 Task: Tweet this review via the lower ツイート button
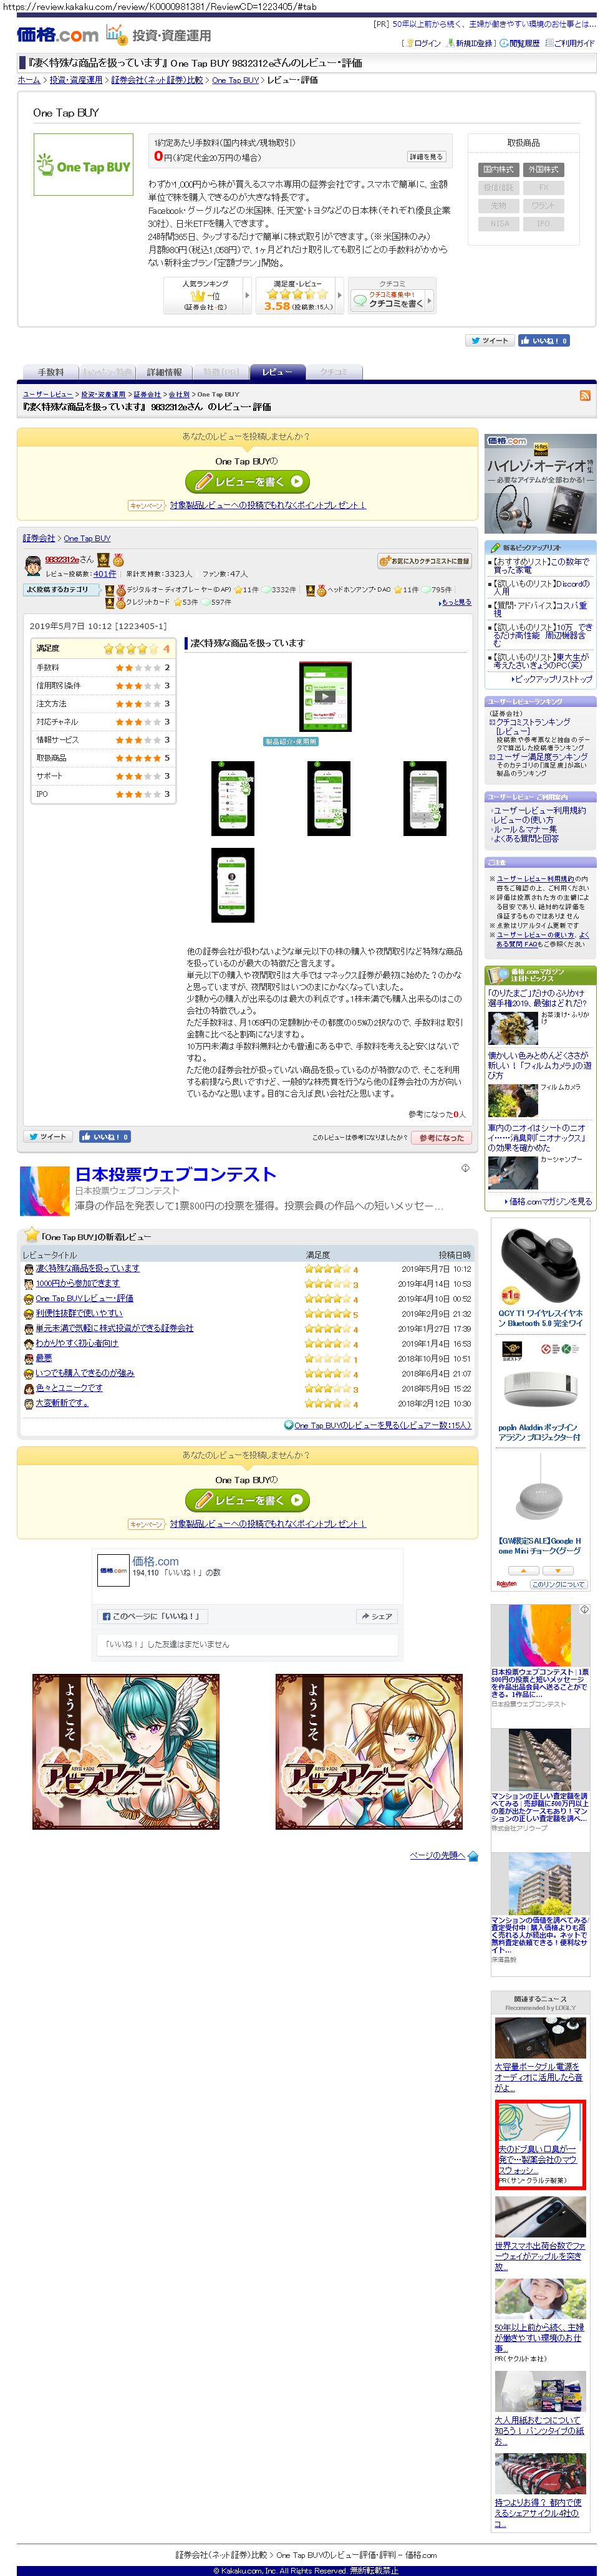pos(48,1137)
